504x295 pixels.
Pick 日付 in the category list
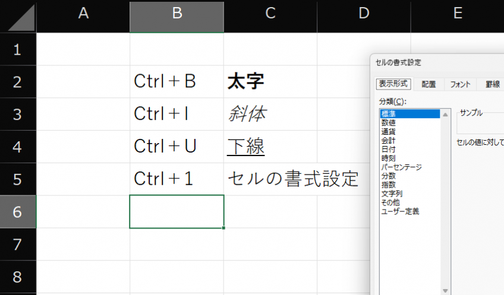[x=389, y=150]
